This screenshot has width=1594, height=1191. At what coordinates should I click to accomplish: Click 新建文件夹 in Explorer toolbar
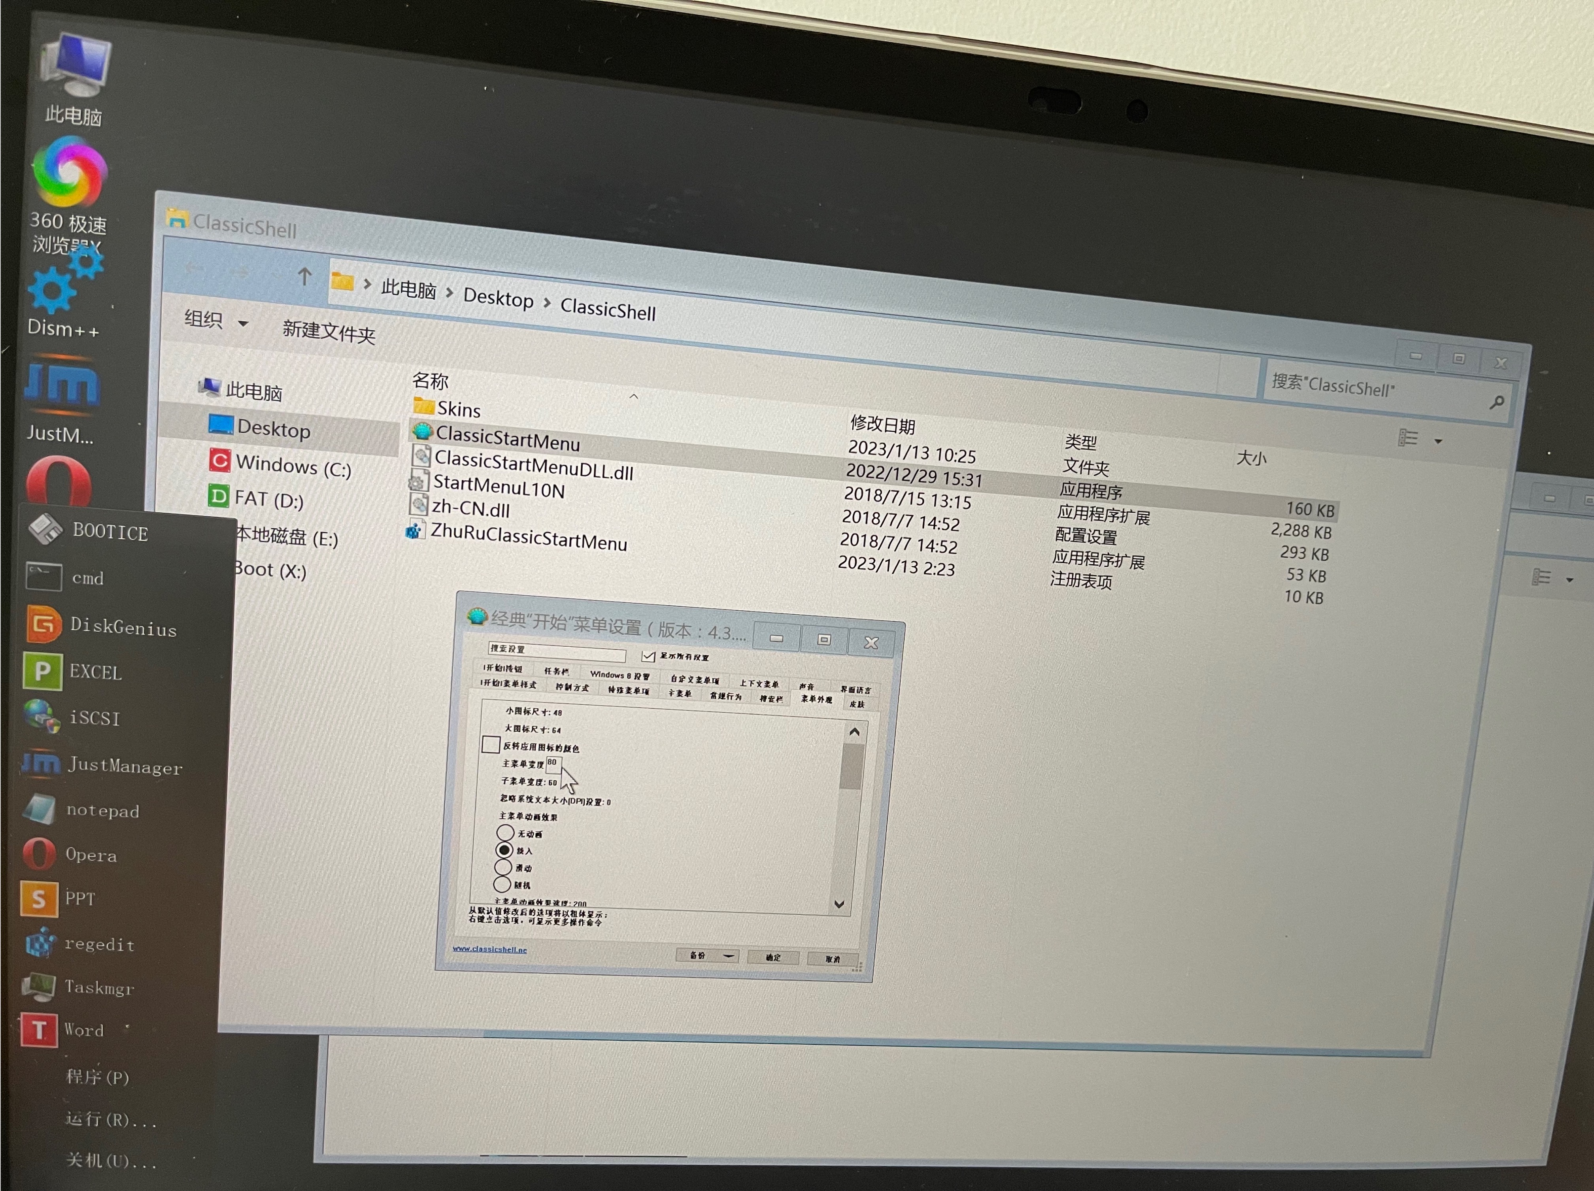329,331
